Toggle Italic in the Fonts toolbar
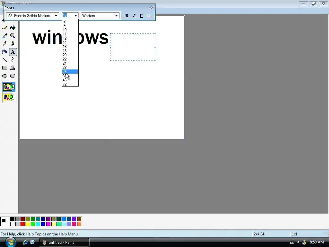This screenshot has width=329, height=247. 134,16
